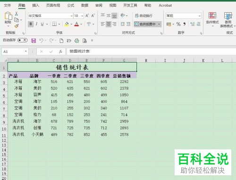Image resolution: width=236 pixels, height=180 pixels.
Task: Apply the yellow fill color
Action: 67,24
